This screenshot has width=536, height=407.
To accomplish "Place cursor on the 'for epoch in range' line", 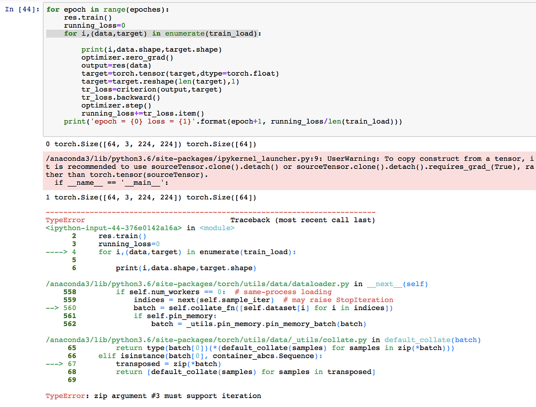I will click(x=108, y=9).
